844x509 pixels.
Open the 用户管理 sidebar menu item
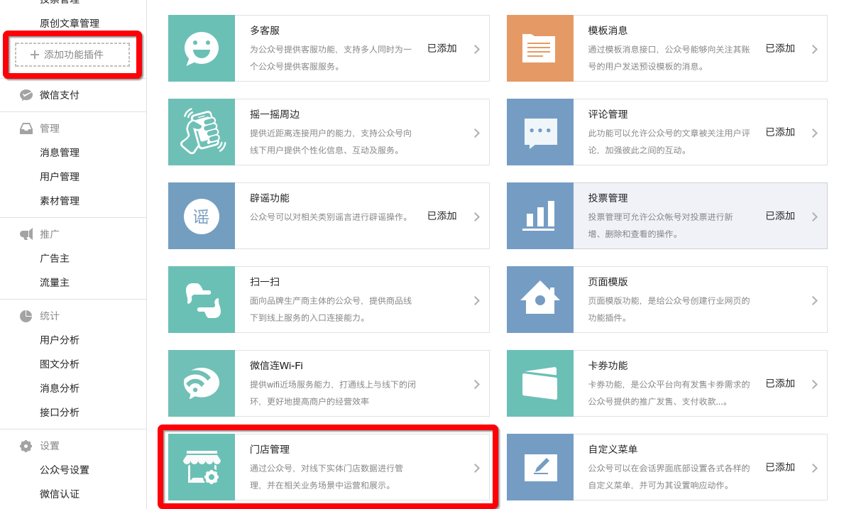click(x=60, y=176)
